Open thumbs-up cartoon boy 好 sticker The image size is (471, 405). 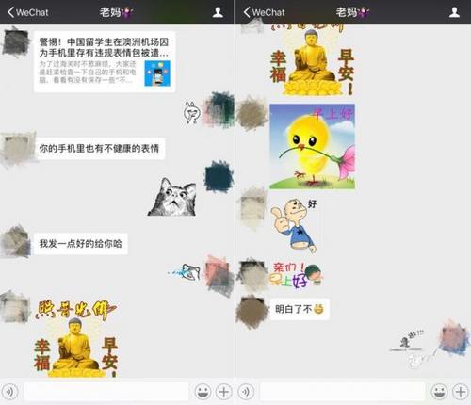[x=294, y=225]
